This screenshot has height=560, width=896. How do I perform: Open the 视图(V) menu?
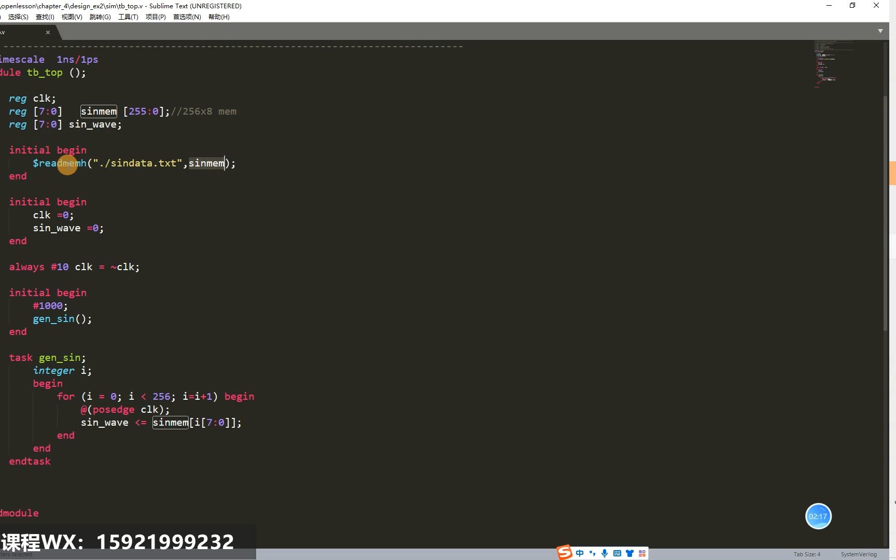click(72, 17)
